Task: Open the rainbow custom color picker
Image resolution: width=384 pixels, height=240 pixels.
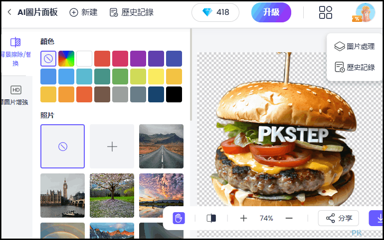Action: click(66, 59)
